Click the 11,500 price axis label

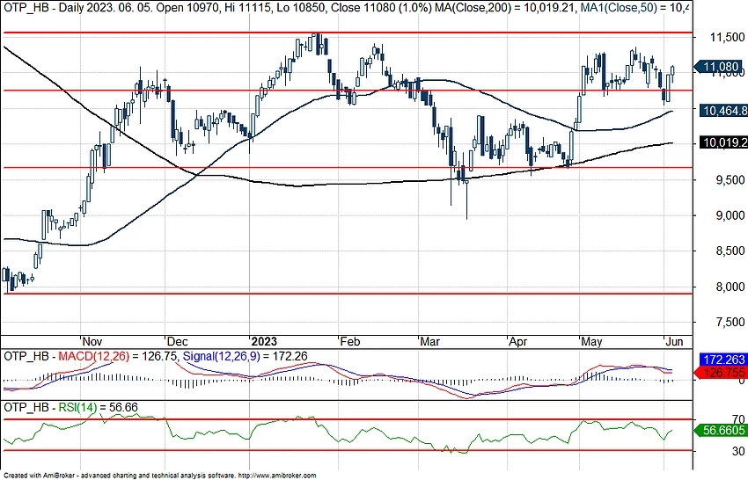tap(727, 37)
